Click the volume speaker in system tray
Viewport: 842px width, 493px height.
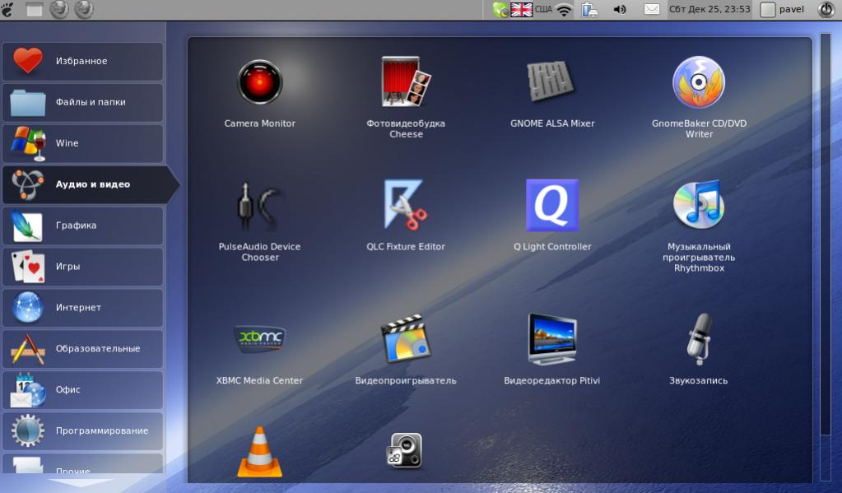pyautogui.click(x=620, y=10)
